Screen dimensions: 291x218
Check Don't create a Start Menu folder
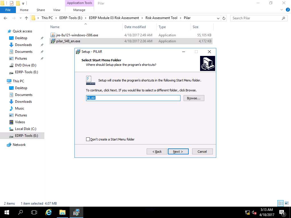(x=88, y=139)
